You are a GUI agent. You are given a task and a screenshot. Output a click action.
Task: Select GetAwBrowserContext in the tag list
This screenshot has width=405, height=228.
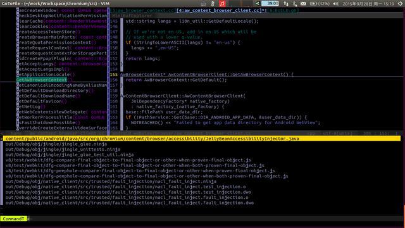(x=41, y=80)
